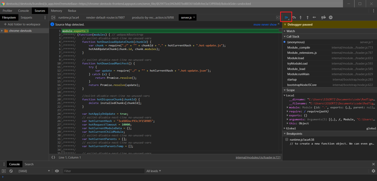Click the 'never show' link

(x=269, y=24)
